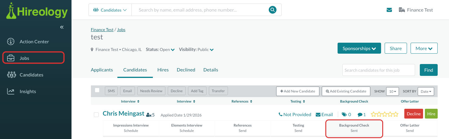Click the Find button

click(428, 70)
